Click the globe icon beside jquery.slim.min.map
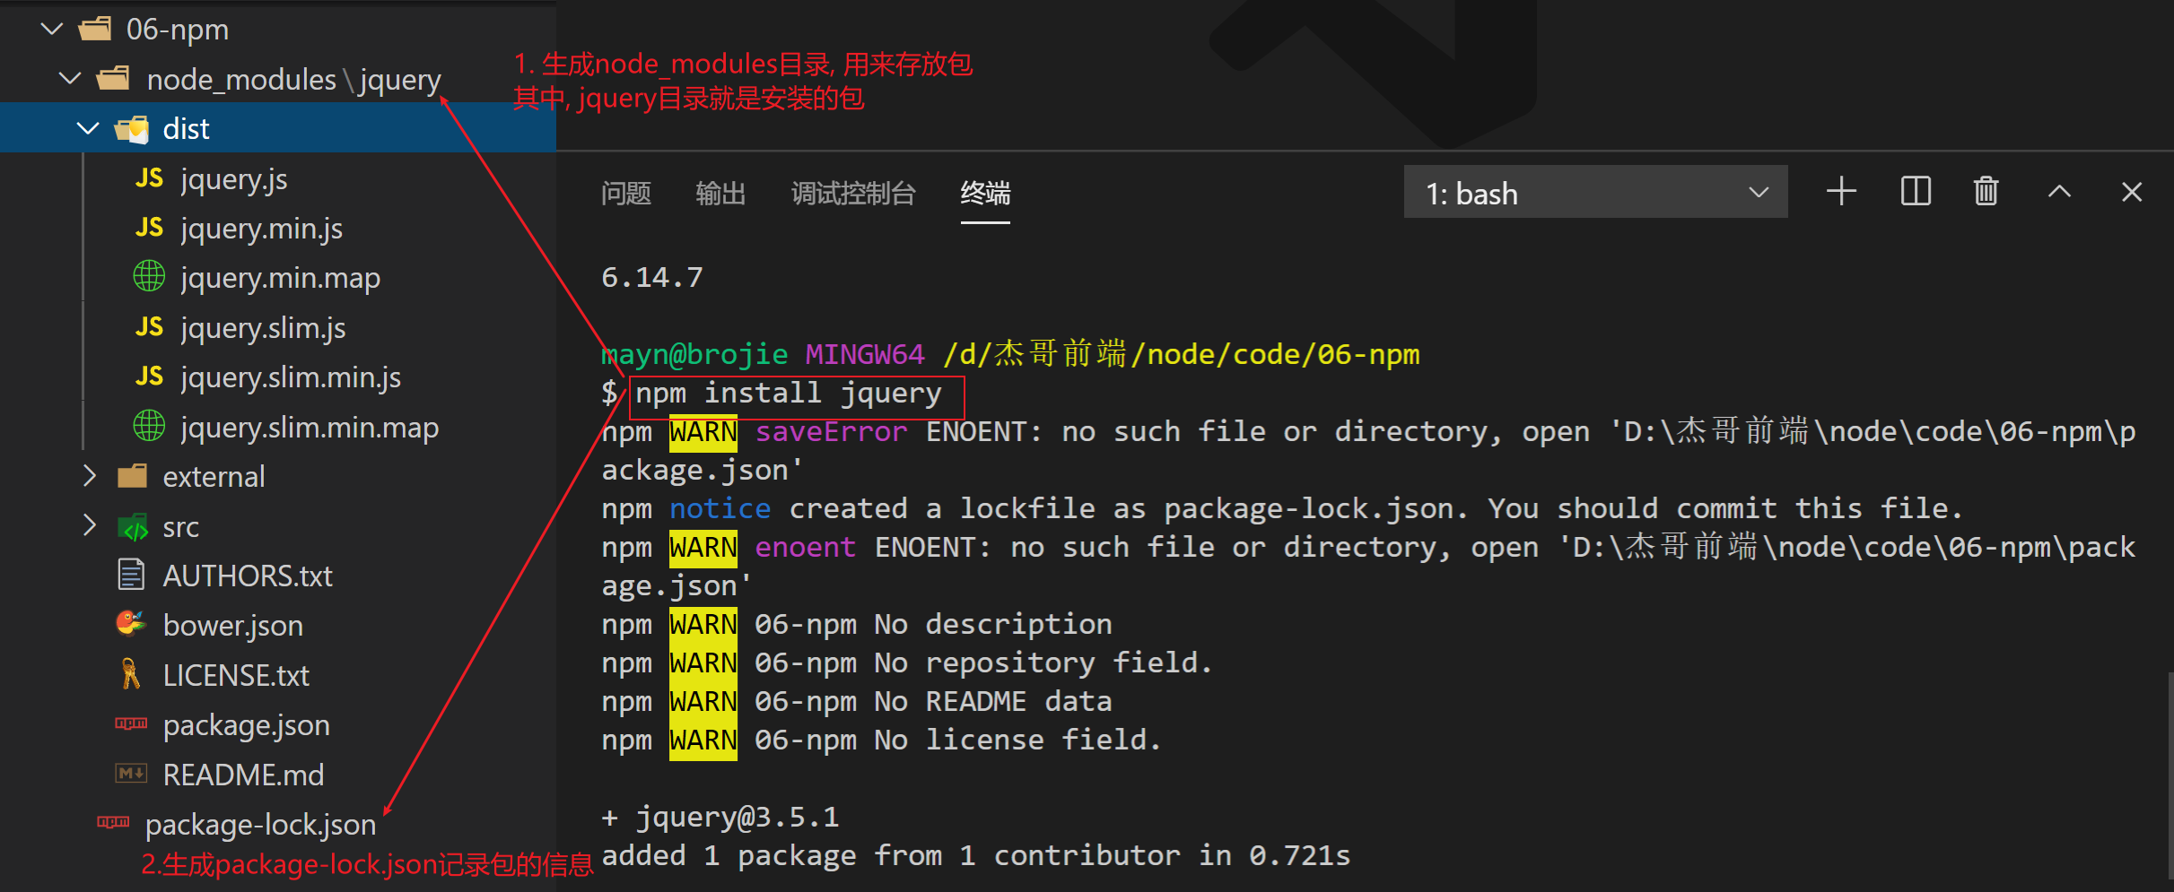Image resolution: width=2174 pixels, height=892 pixels. click(x=149, y=426)
